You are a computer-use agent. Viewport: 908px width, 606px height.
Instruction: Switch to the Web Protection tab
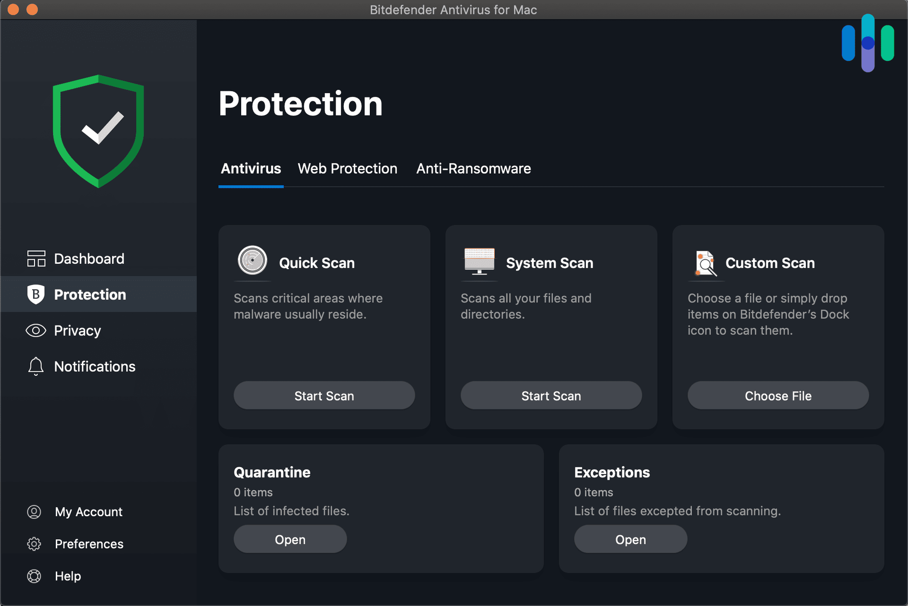pyautogui.click(x=348, y=168)
